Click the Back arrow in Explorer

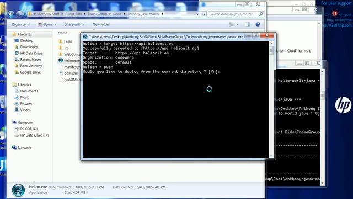(11, 14)
